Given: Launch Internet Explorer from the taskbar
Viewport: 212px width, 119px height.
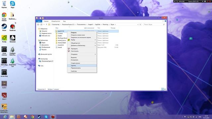Looking at the screenshot, I should click(5, 117).
